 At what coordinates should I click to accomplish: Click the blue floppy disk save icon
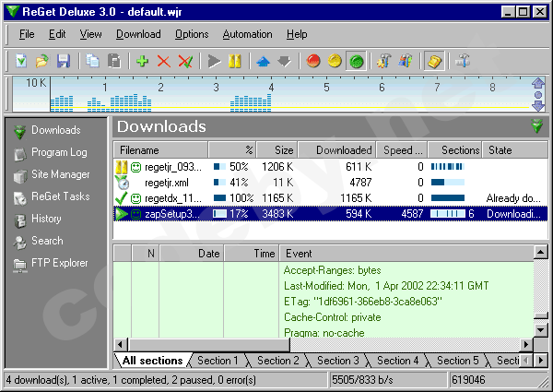(64, 61)
